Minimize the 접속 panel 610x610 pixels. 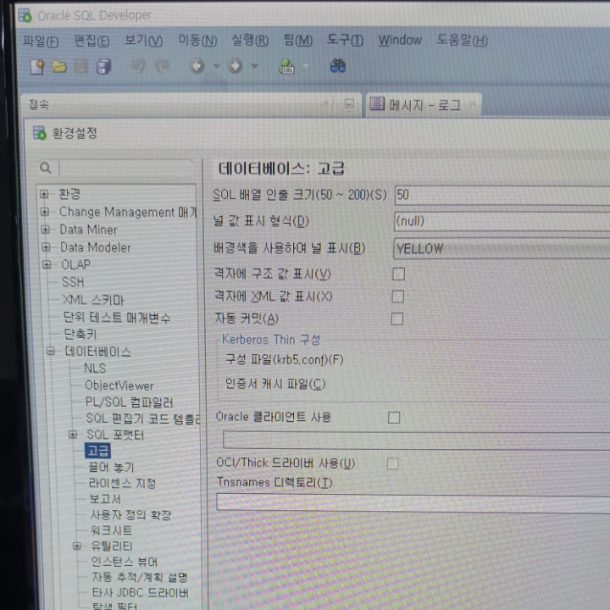tap(349, 104)
